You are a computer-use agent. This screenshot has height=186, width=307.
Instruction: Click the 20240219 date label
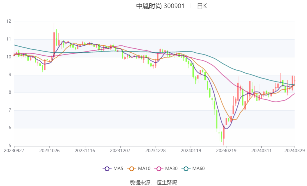click(226, 151)
